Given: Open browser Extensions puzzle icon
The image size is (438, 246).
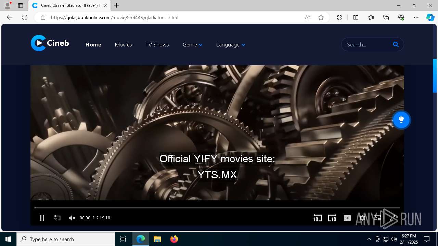Looking at the screenshot, I should [x=339, y=17].
